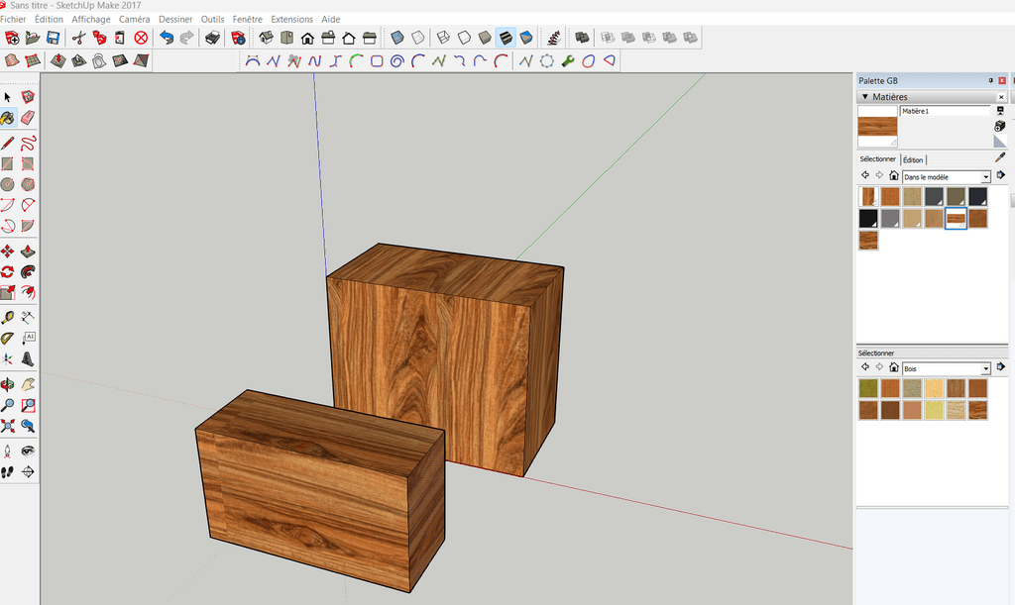Collapse the Matières panel section

(x=865, y=97)
